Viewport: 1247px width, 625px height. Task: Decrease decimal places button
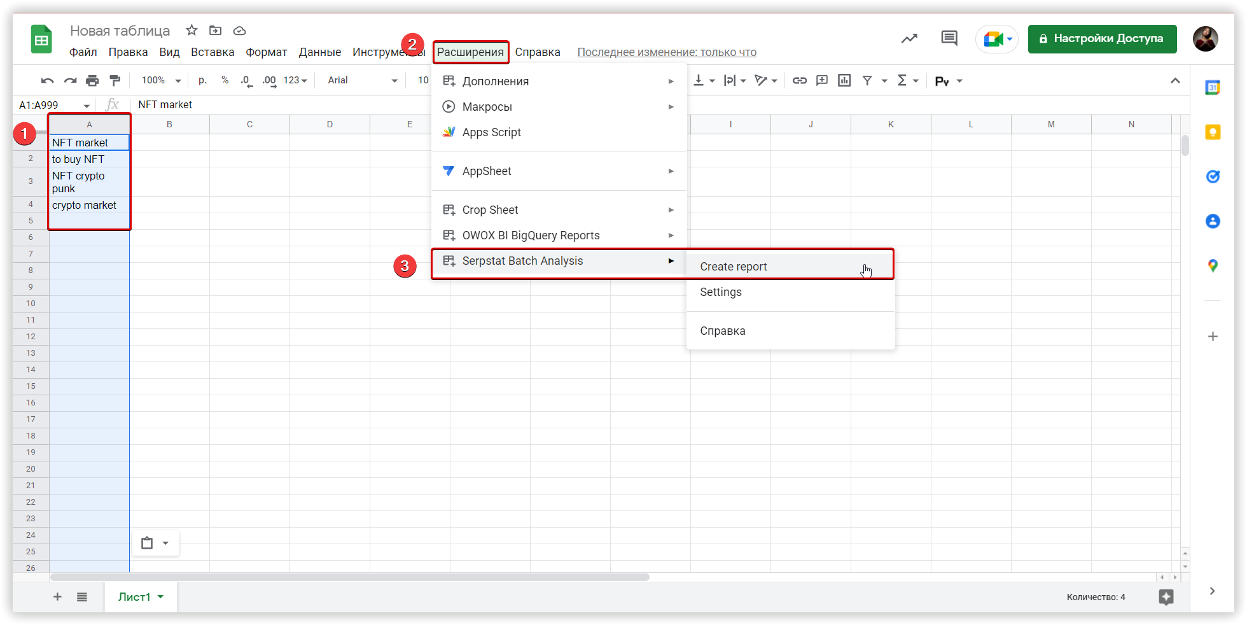[246, 81]
